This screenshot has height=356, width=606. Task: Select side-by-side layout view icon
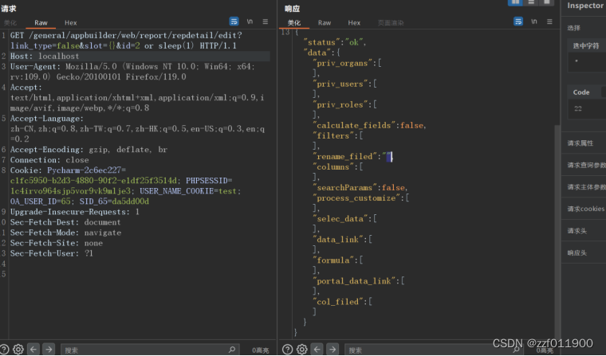click(515, 2)
